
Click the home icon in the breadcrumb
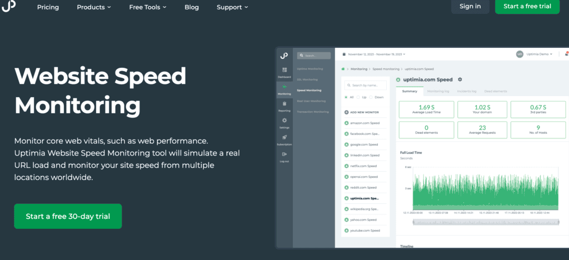coord(343,69)
